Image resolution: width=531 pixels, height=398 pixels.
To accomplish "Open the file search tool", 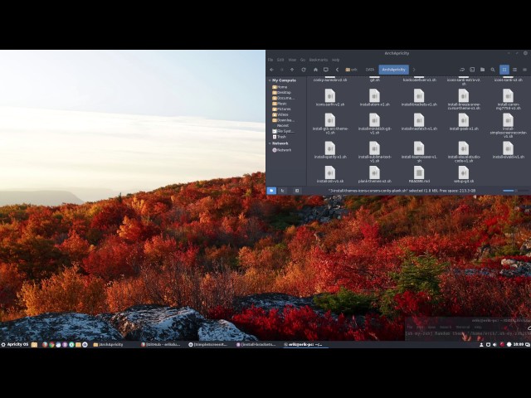I will (493, 70).
